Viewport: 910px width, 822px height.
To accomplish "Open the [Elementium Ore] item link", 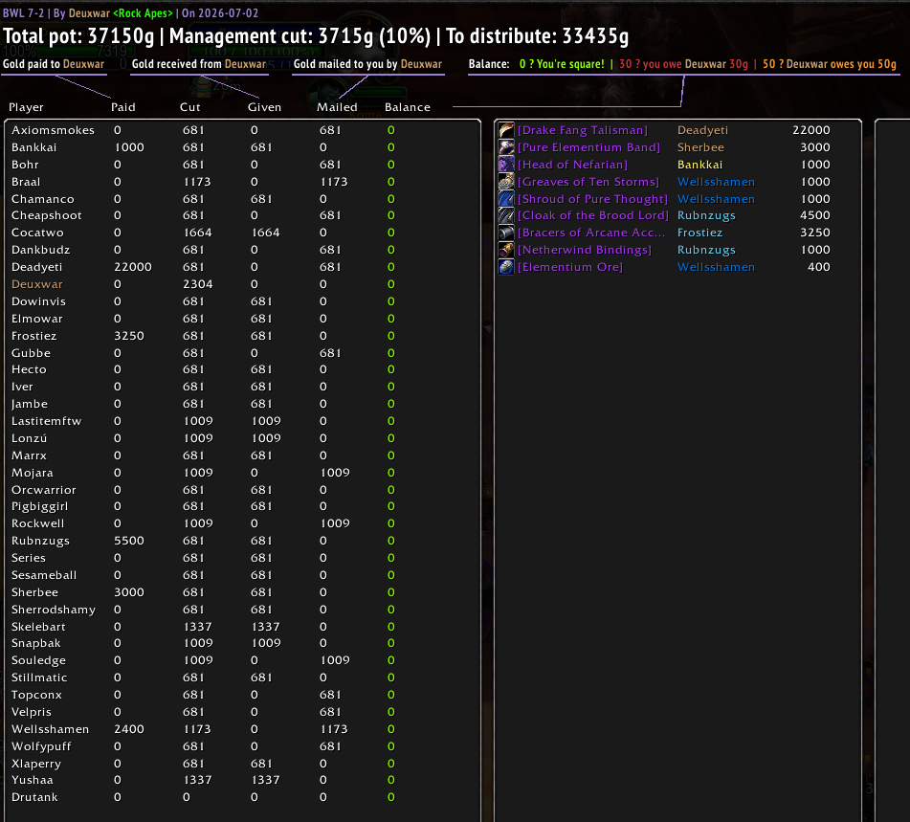I will point(570,267).
